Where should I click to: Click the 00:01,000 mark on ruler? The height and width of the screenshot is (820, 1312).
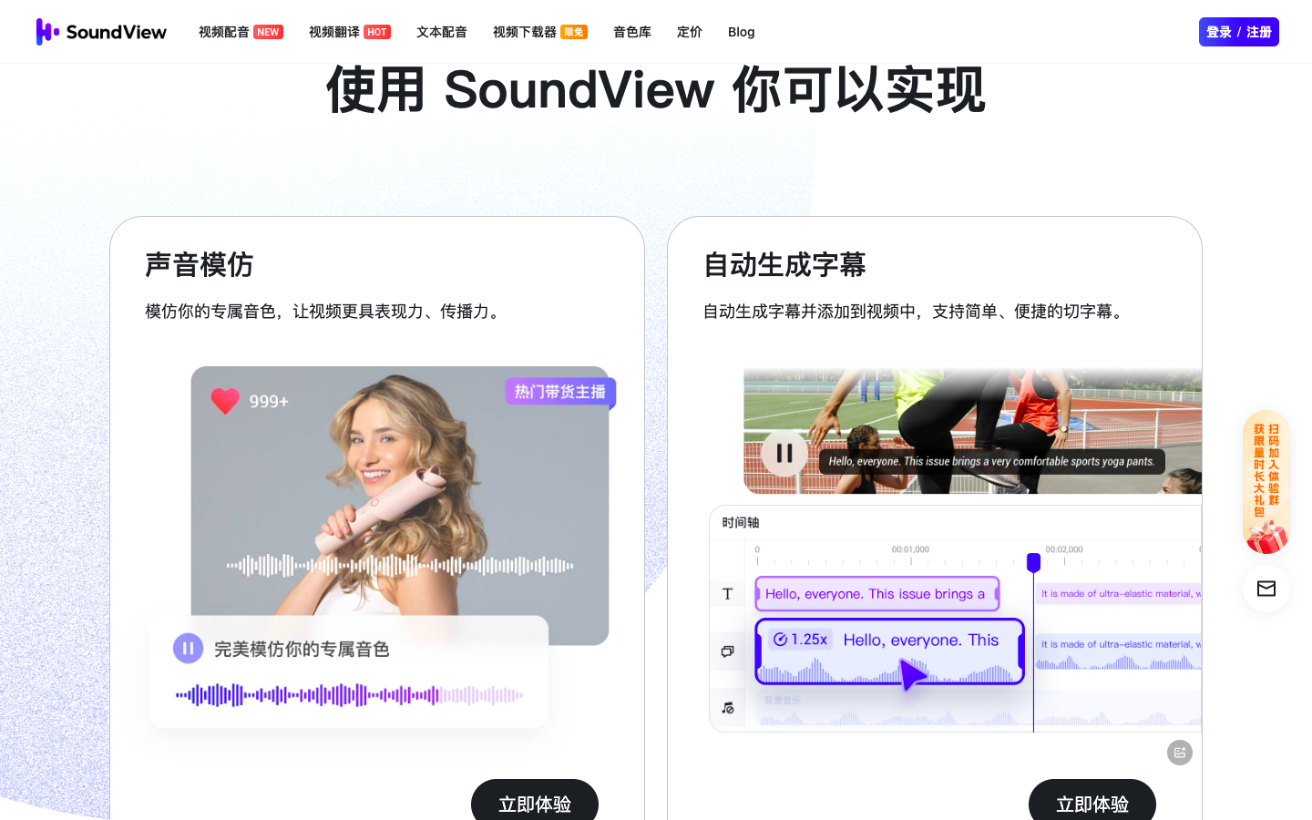[910, 549]
